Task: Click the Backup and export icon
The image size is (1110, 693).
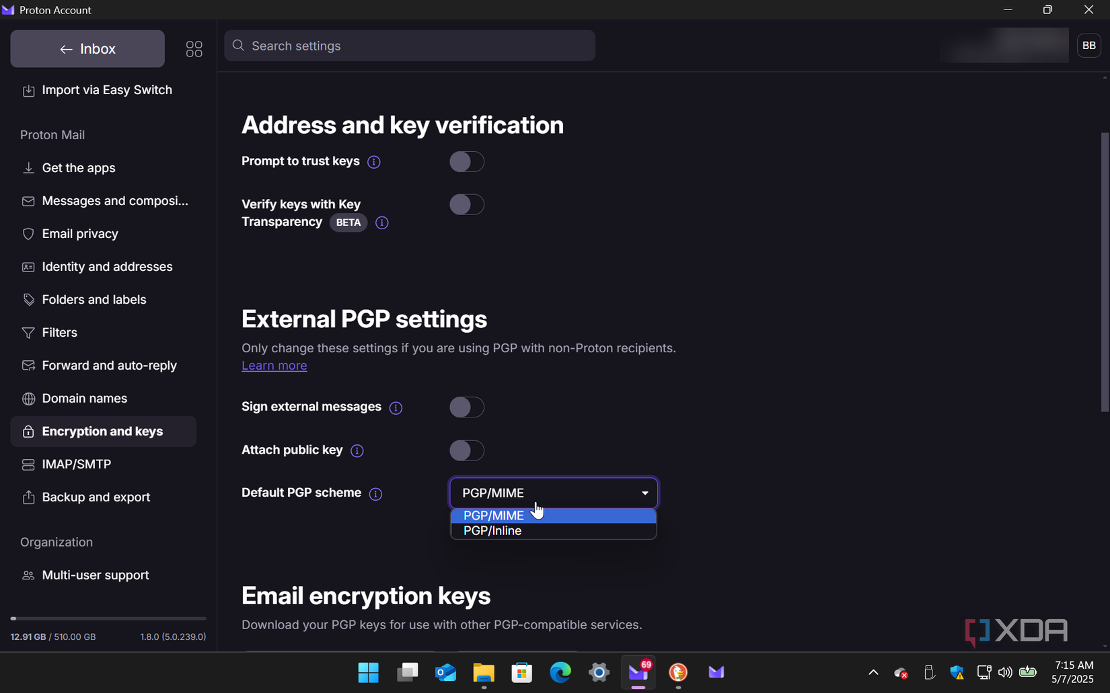Action: point(28,497)
